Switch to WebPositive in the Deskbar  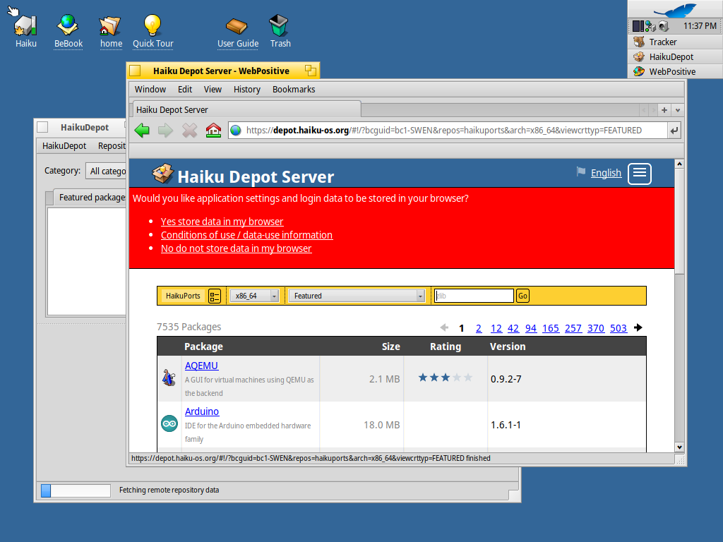coord(675,71)
